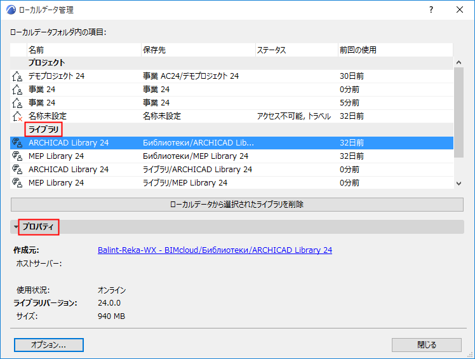Click the ライブラリ/ARCHICAD Library 24 location cell
Image resolution: width=475 pixels, height=359 pixels.
(x=197, y=170)
